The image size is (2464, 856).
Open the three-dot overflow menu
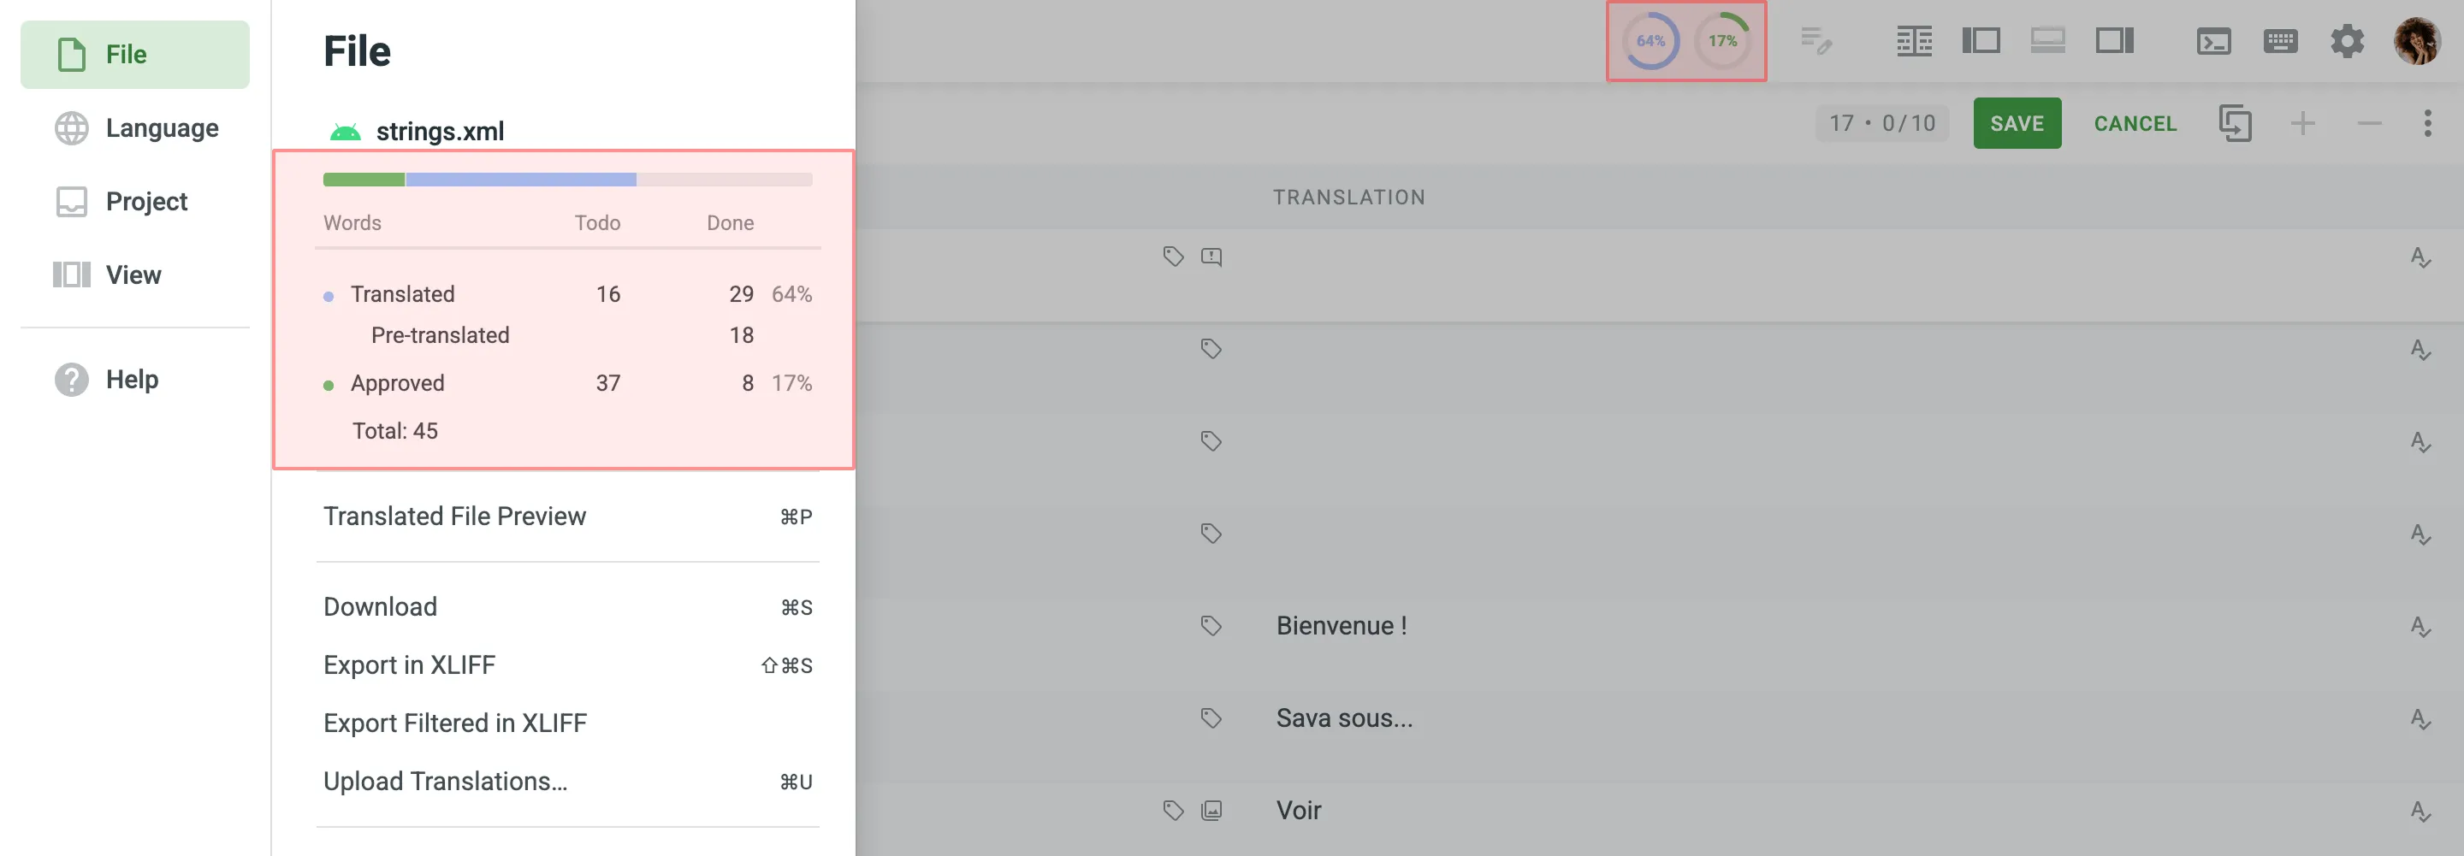pyautogui.click(x=2428, y=122)
